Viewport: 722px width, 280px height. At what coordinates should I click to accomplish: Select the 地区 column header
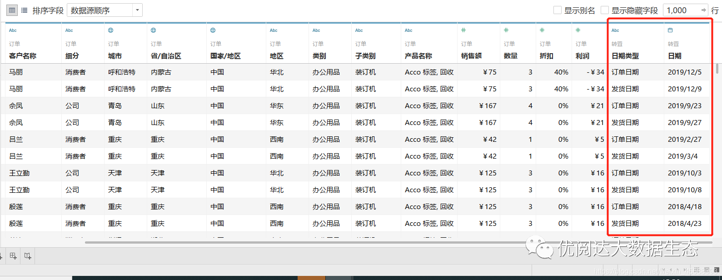point(277,56)
